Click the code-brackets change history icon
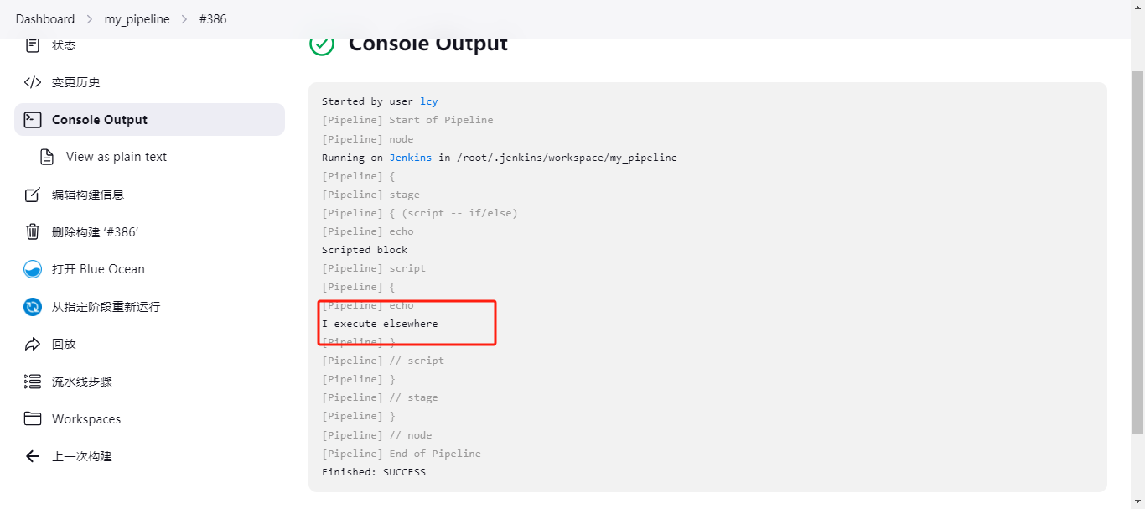The height and width of the screenshot is (509, 1145). [x=33, y=82]
